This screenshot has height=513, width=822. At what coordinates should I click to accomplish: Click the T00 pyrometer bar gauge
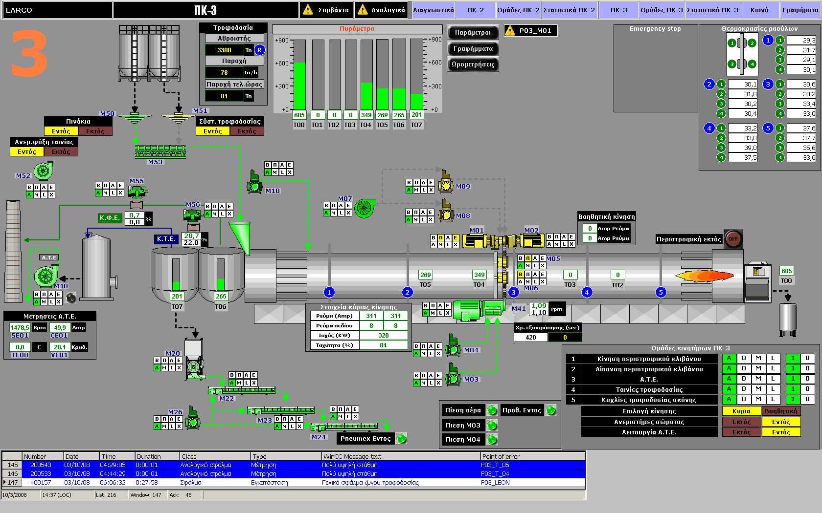[x=299, y=75]
